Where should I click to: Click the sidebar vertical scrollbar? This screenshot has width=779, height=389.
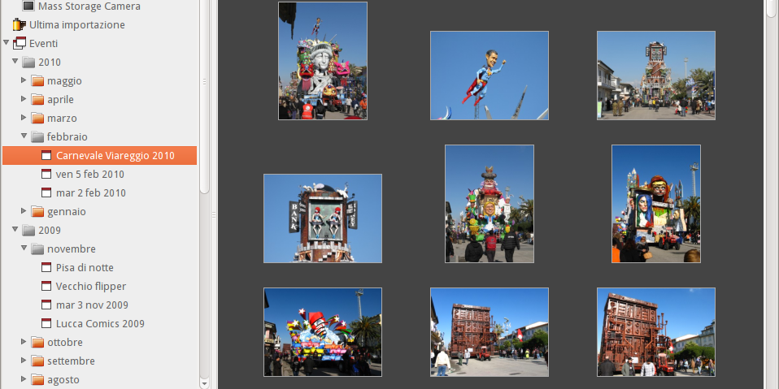(205, 97)
